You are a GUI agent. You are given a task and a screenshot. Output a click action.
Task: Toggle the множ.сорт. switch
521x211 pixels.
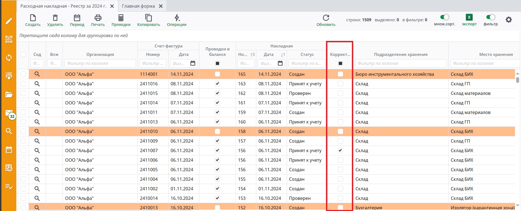(444, 17)
